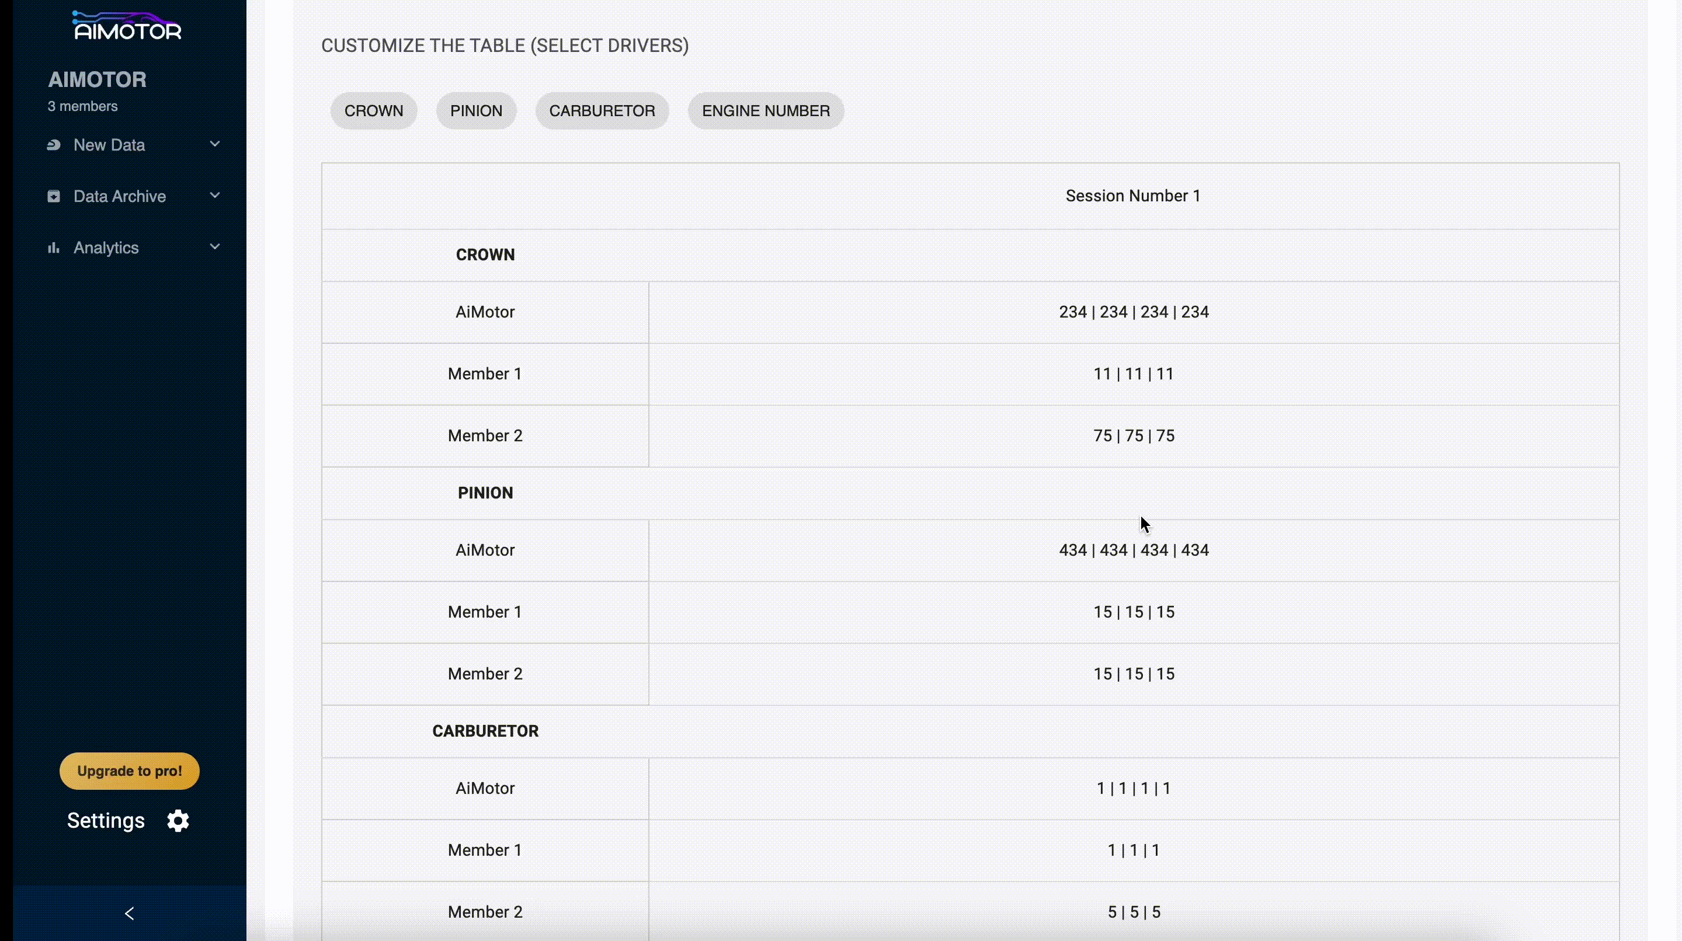Expand the New Data chevron
This screenshot has height=941, width=1682.
(x=215, y=144)
